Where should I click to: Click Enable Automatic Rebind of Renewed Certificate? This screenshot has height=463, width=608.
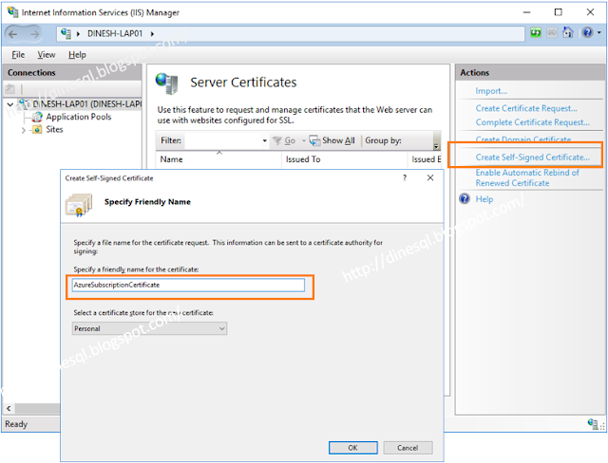tap(527, 177)
